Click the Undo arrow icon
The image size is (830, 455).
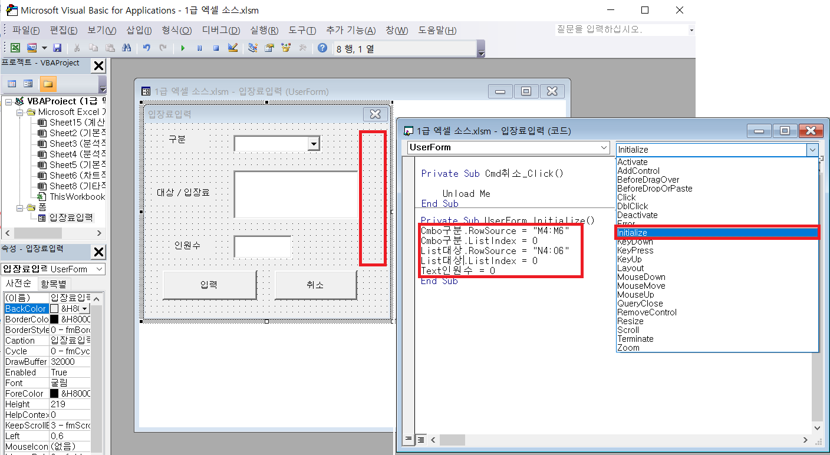pos(147,48)
